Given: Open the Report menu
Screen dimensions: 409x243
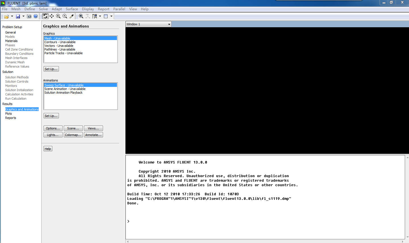Looking at the screenshot, I should tap(104, 9).
